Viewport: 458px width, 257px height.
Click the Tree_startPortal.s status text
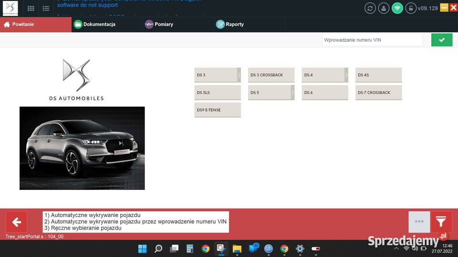pyautogui.click(x=34, y=237)
